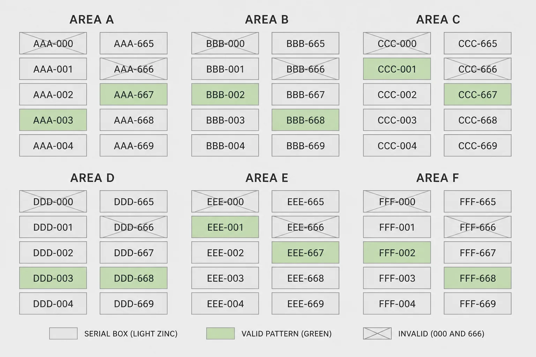The height and width of the screenshot is (357, 536).
Task: Select the green FFF-668 box
Action: 477,278
